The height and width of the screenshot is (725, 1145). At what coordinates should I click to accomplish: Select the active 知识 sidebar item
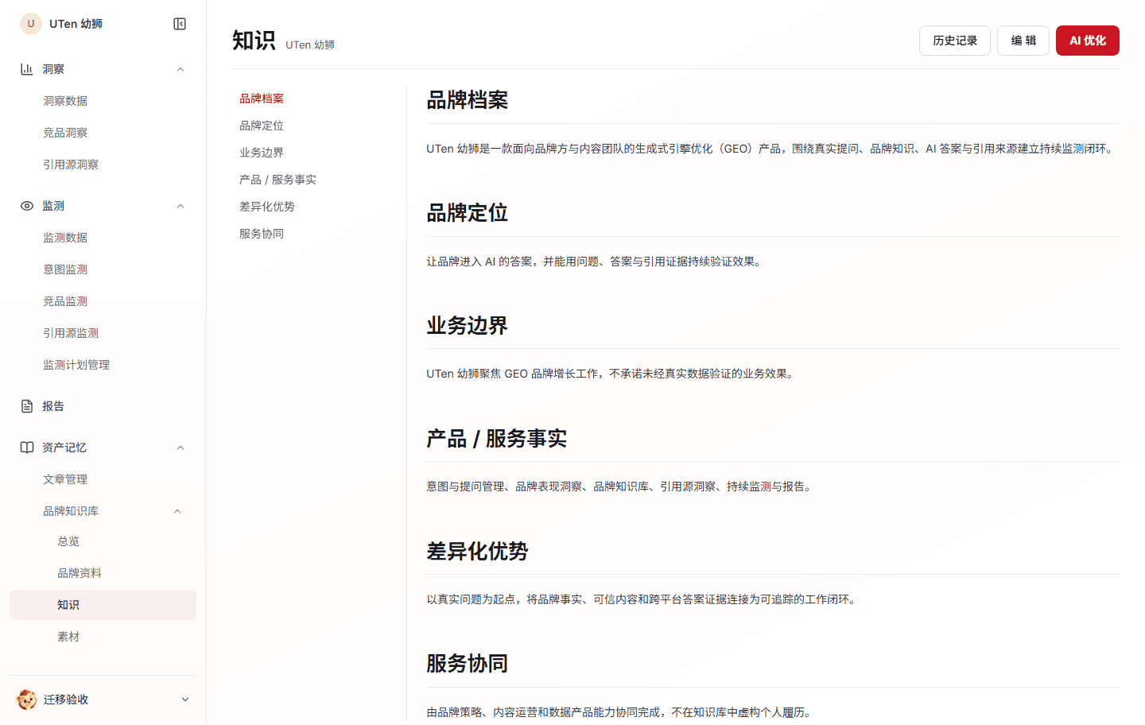[103, 605]
